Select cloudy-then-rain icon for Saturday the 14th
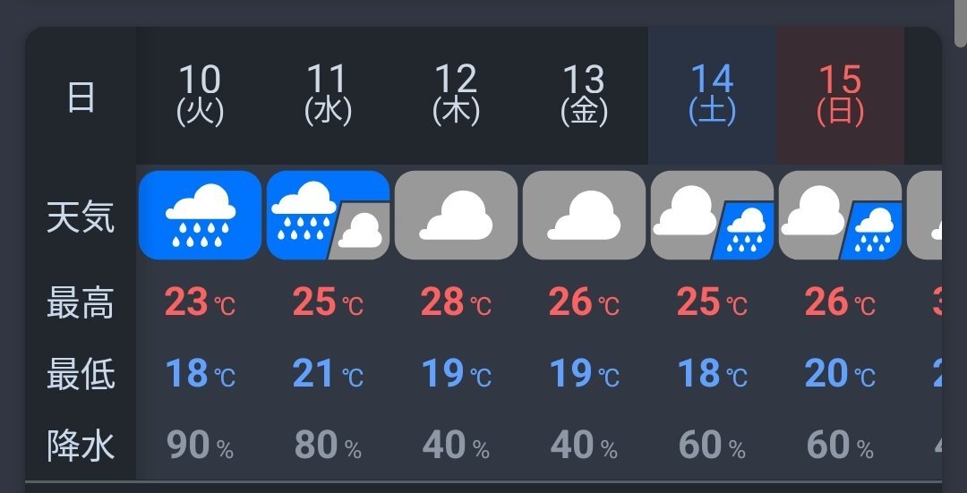 [713, 215]
